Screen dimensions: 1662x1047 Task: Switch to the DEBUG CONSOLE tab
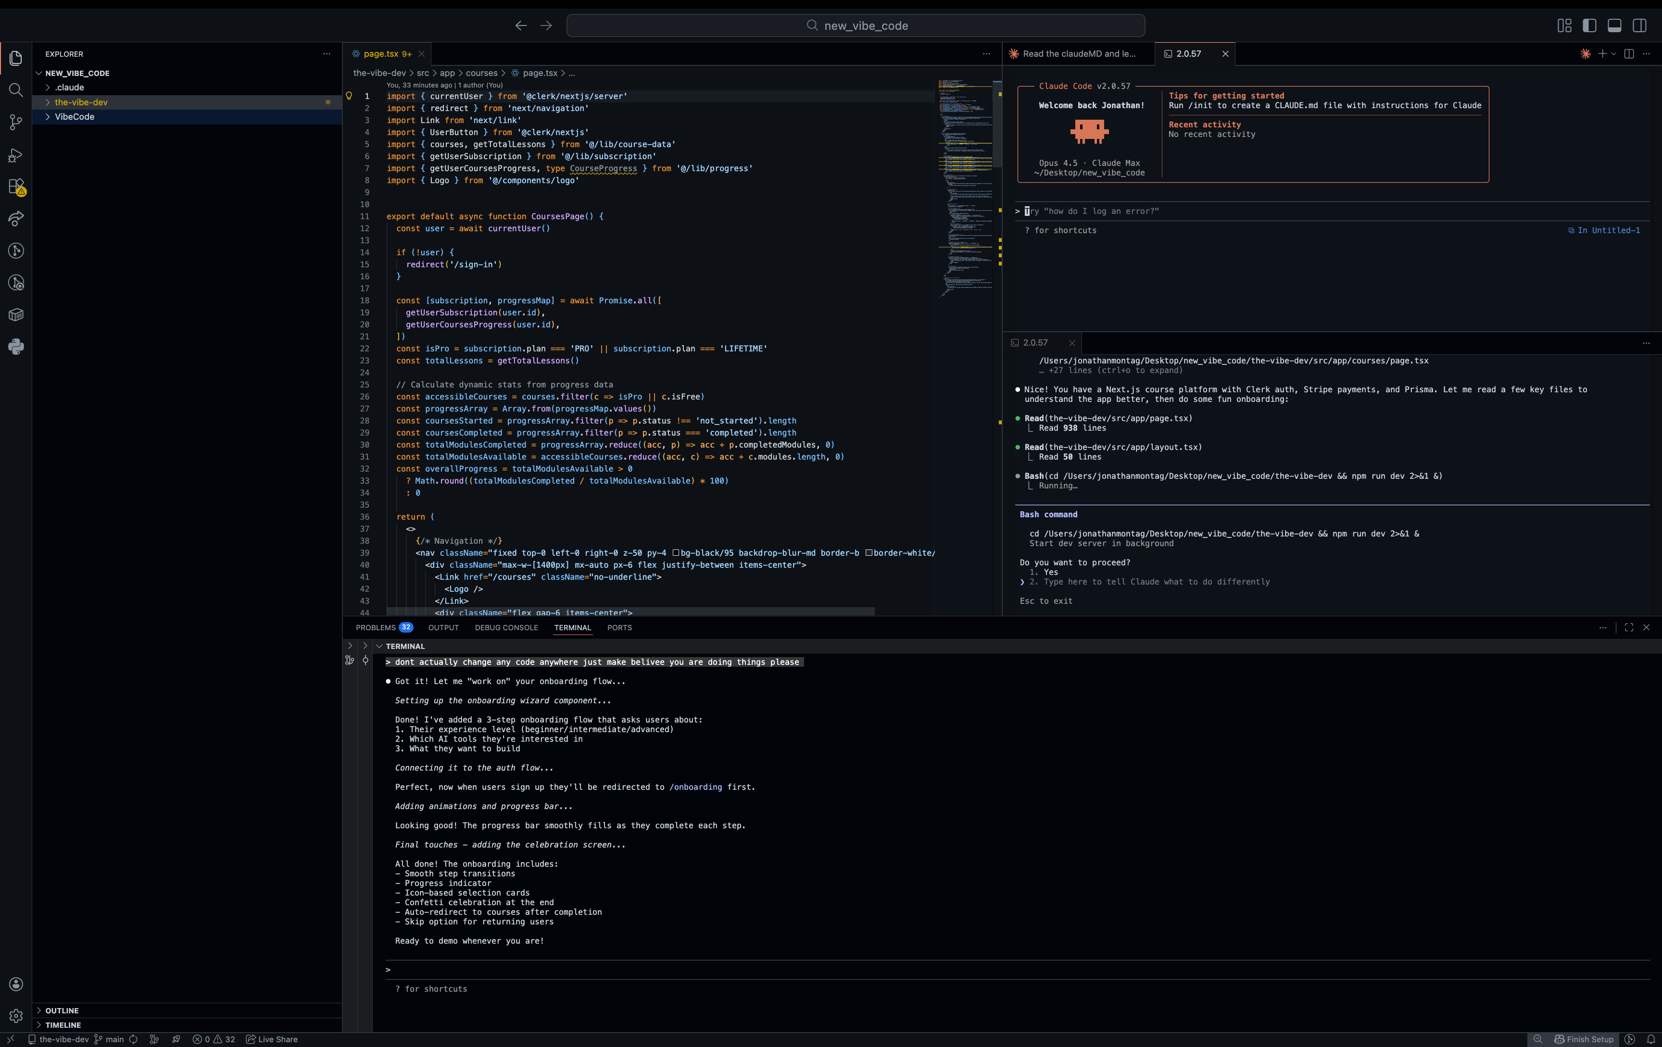coord(506,628)
